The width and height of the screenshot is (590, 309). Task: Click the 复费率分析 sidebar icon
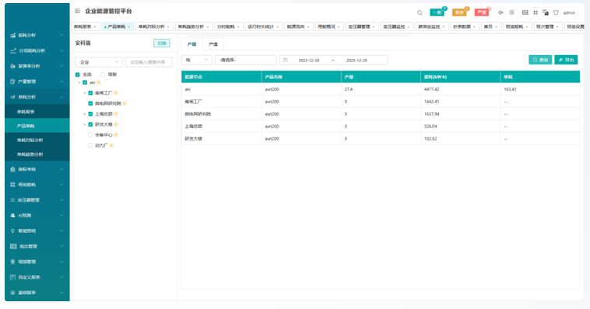[12, 66]
